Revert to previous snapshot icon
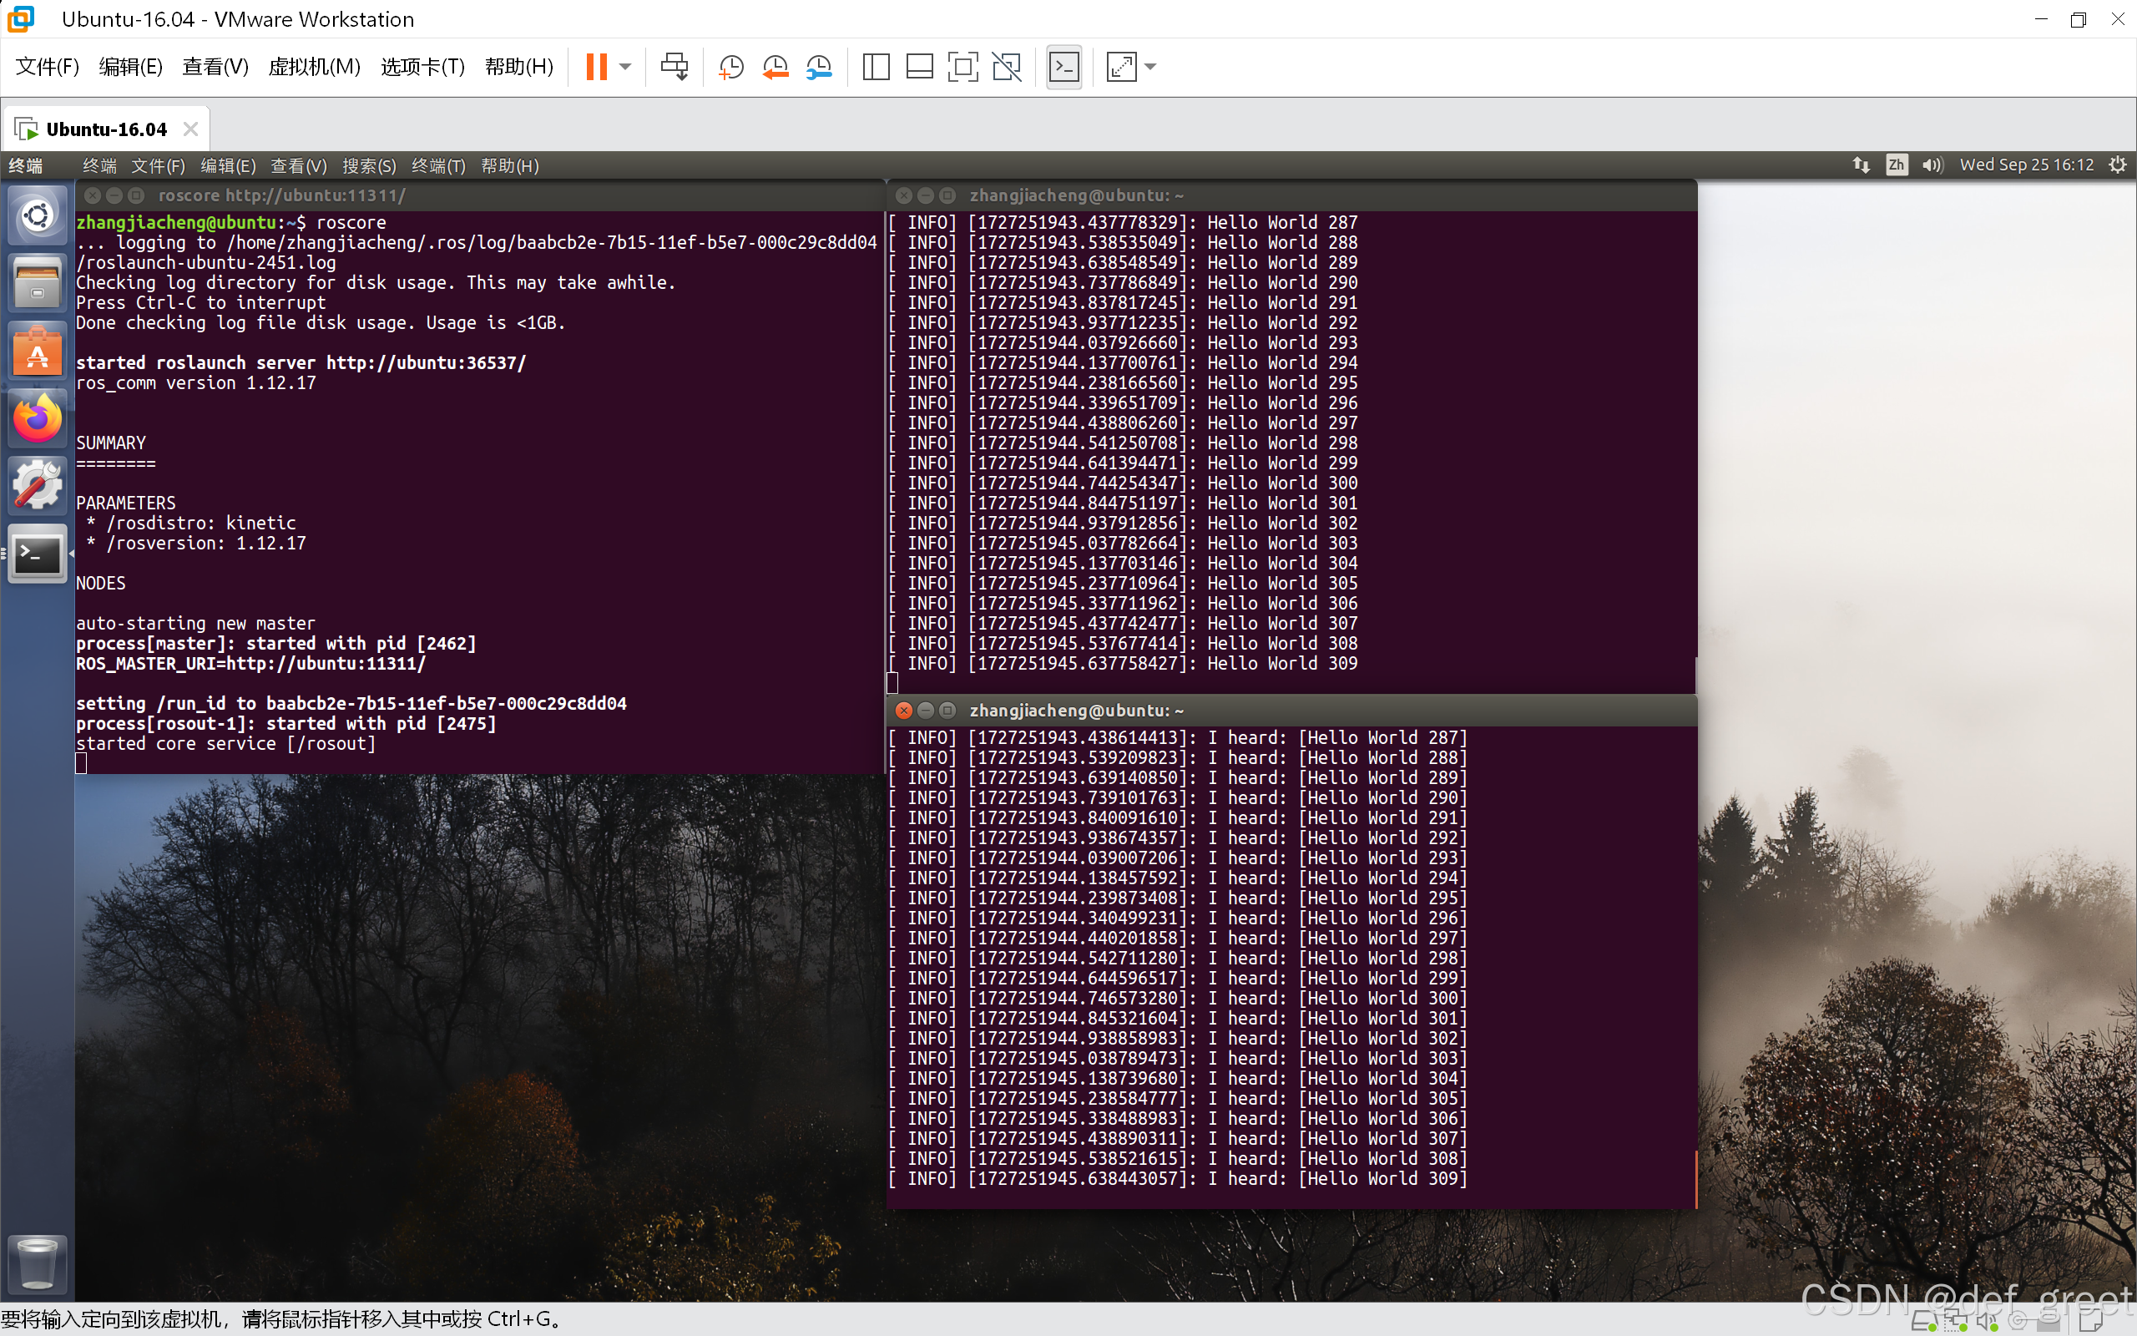Viewport: 2137px width, 1336px height. (775, 66)
